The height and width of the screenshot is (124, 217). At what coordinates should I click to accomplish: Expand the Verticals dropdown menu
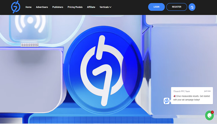[x=105, y=7]
